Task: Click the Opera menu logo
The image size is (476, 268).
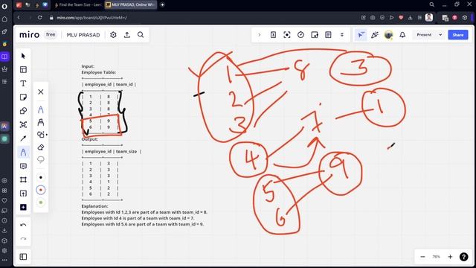Action: pyautogui.click(x=4, y=7)
